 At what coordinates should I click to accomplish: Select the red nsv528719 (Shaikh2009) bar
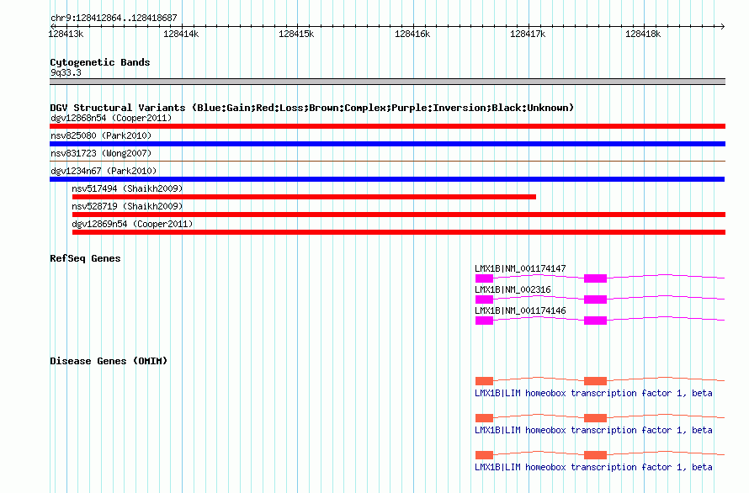(399, 215)
